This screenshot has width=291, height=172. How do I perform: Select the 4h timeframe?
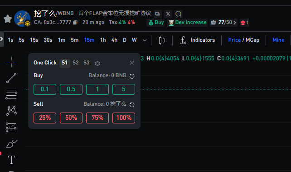click(114, 40)
